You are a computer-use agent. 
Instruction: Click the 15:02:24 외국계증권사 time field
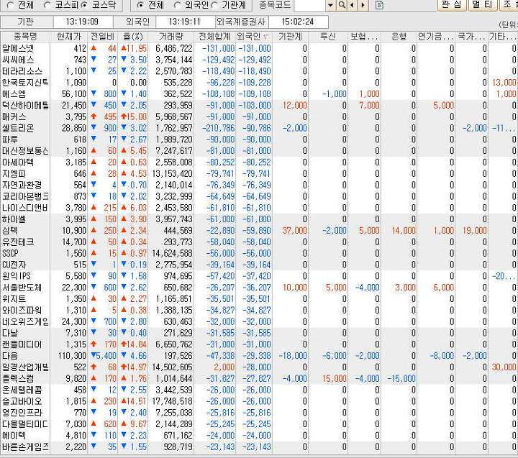[298, 22]
